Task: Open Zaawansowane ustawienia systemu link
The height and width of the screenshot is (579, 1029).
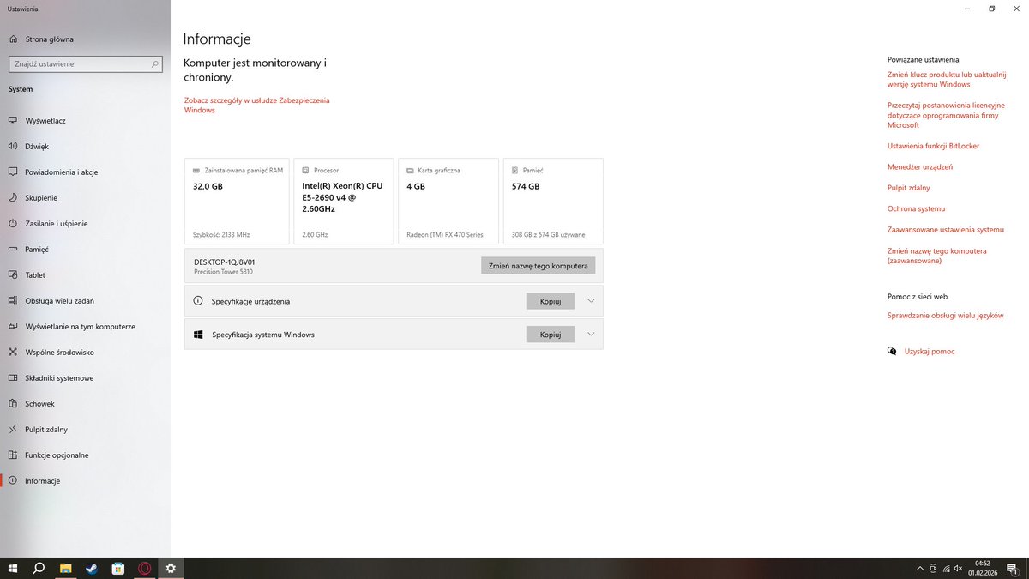Action: click(x=946, y=230)
